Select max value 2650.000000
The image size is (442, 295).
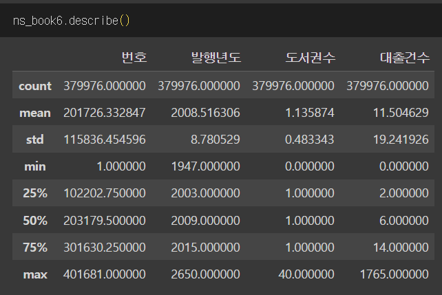(x=205, y=274)
